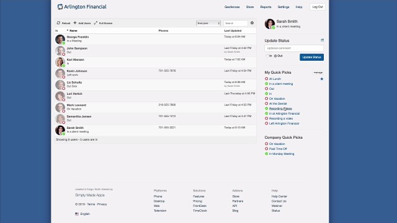Select the Out radio button
The width and height of the screenshot is (397, 223).
(x=275, y=56)
